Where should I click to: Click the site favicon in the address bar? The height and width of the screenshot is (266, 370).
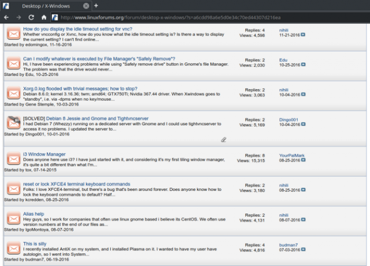(x=55, y=17)
